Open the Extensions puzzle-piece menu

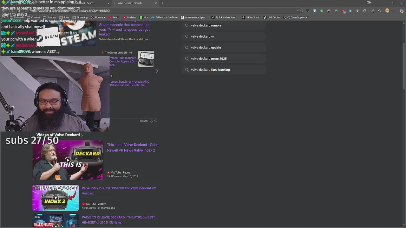point(364,11)
